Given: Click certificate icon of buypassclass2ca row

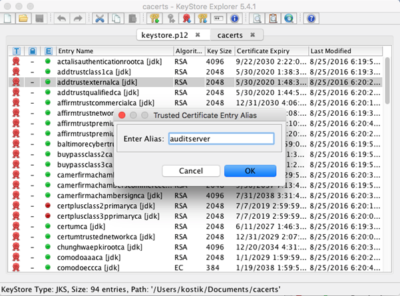Looking at the screenshot, I should (16, 154).
